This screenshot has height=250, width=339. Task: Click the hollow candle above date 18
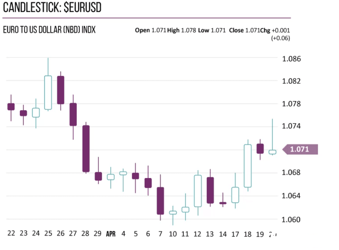[x=248, y=166]
